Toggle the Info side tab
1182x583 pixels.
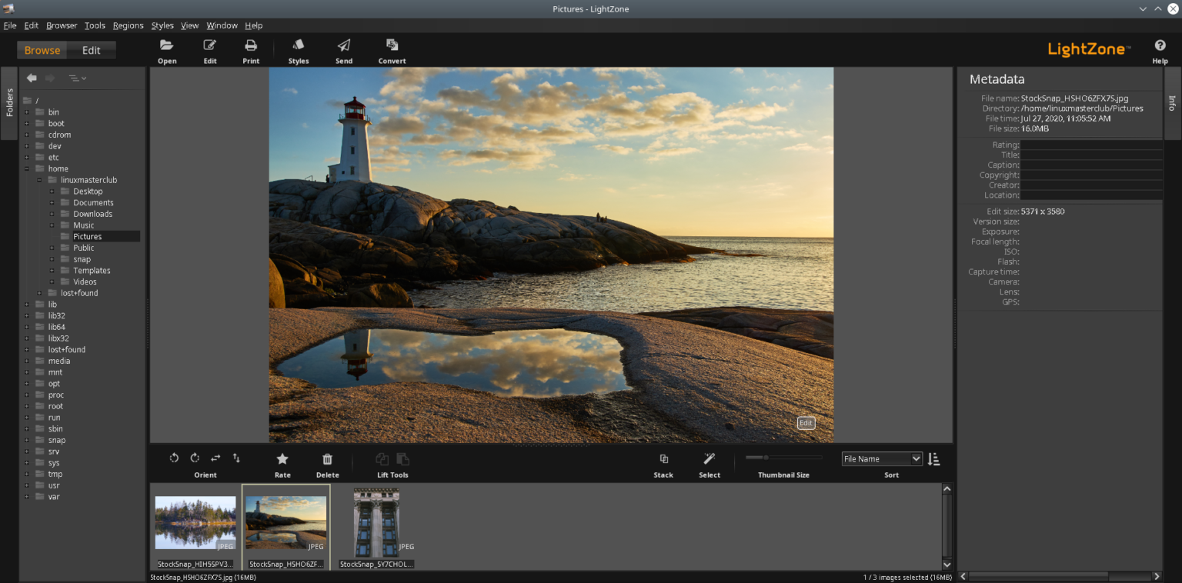point(1172,103)
